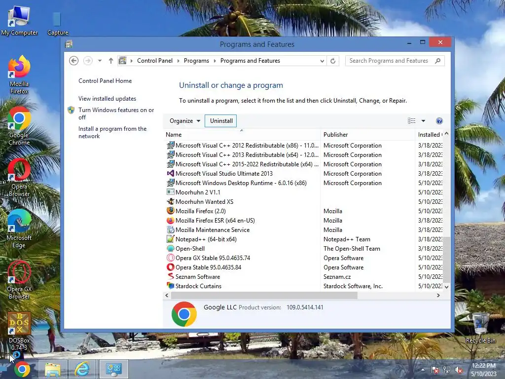505x379 pixels.
Task: Sort by the Installed On column header
Action: pos(430,135)
